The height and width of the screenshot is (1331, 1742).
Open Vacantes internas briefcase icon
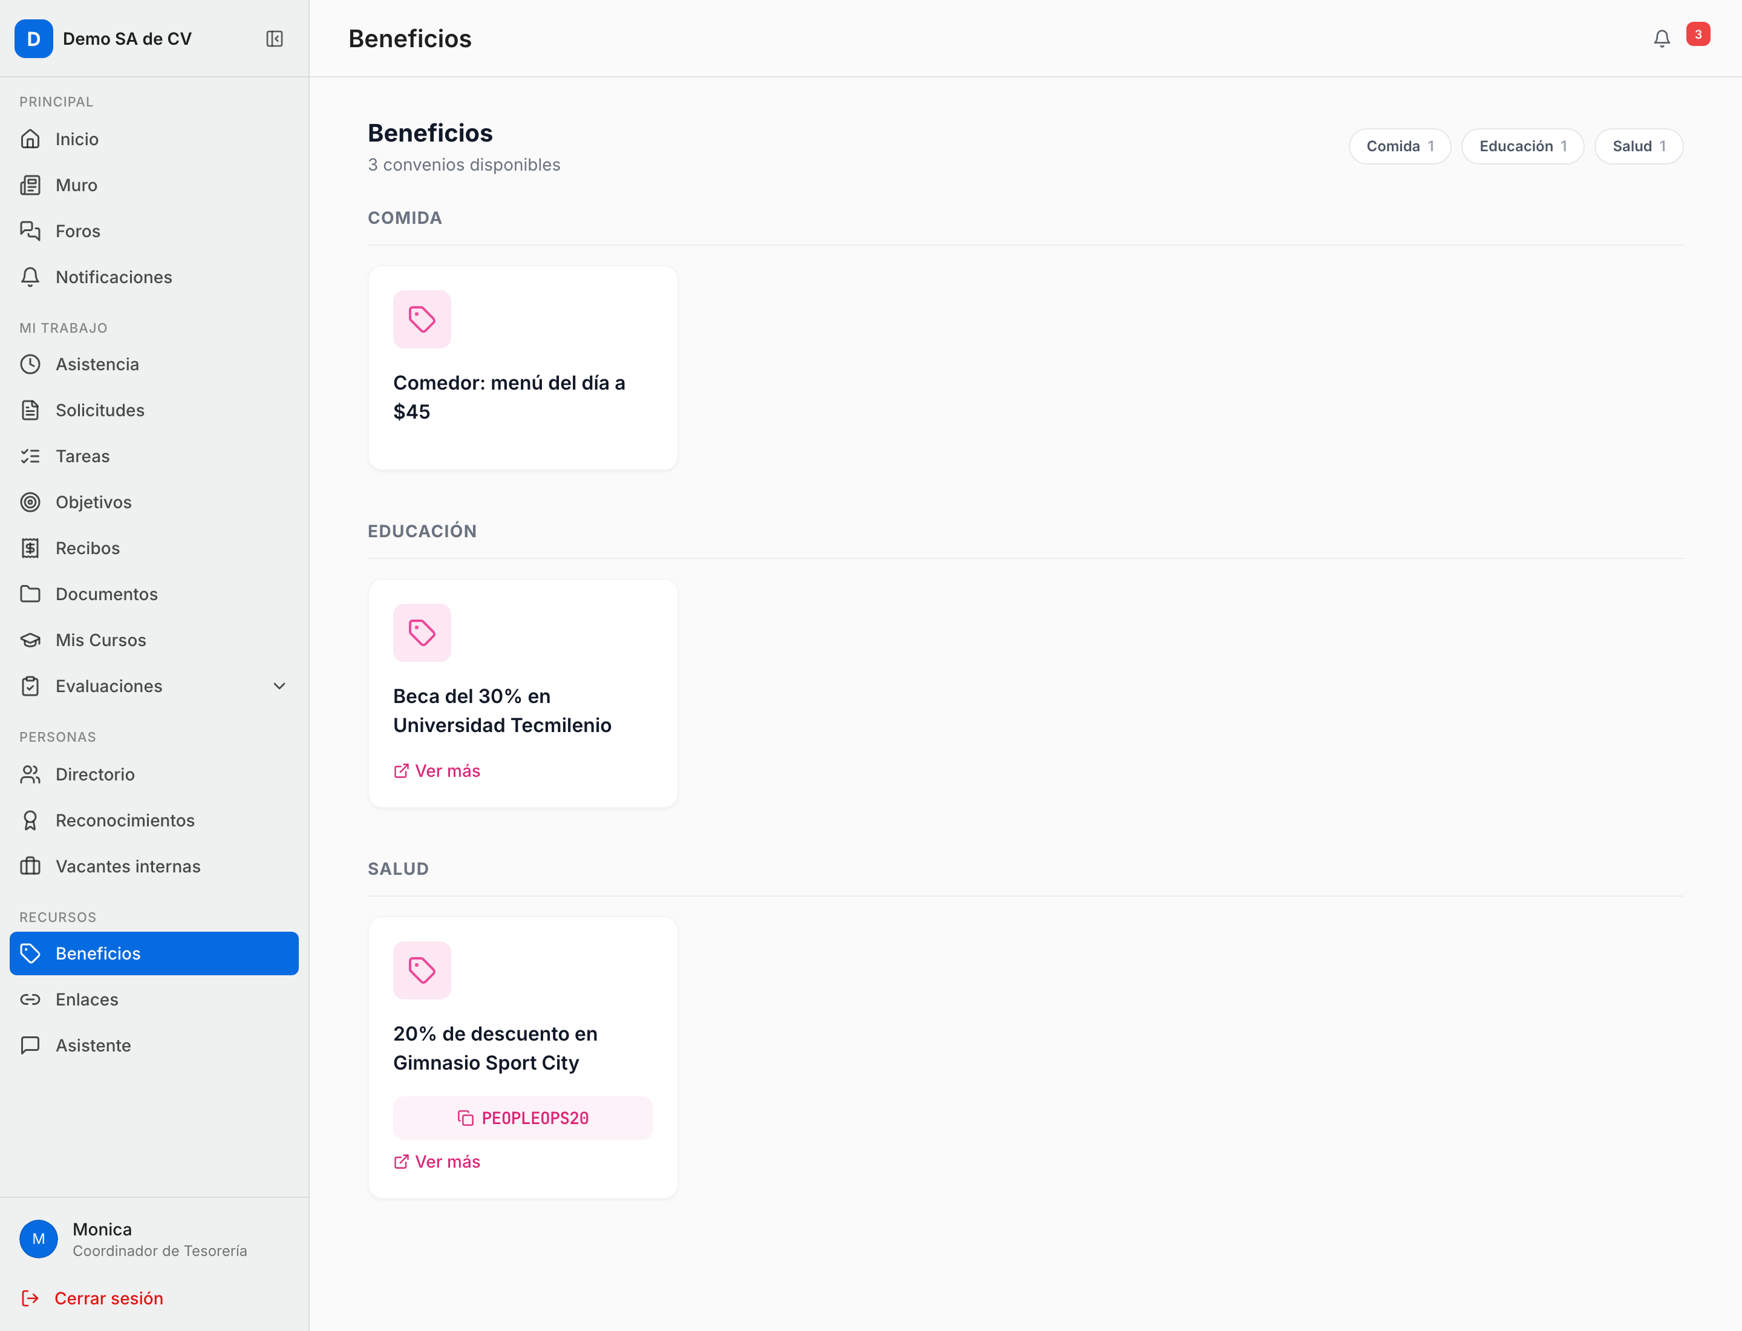click(x=30, y=867)
